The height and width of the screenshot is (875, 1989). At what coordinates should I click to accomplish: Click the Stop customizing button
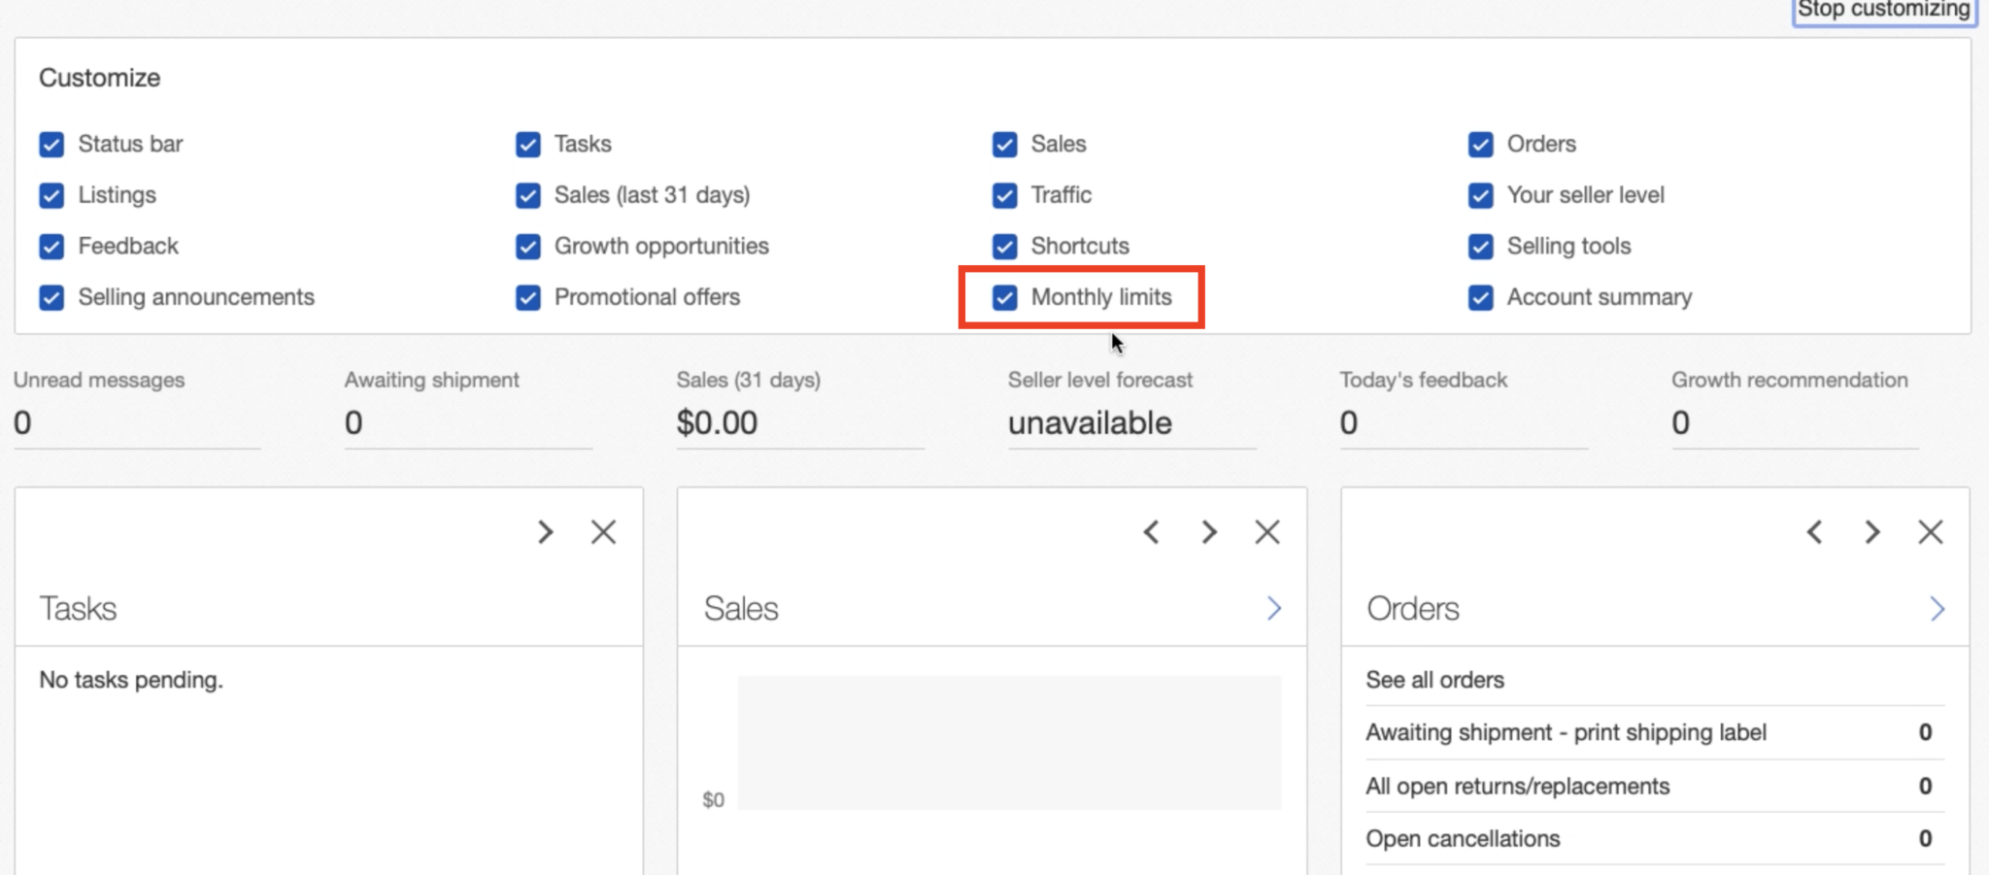tap(1883, 10)
